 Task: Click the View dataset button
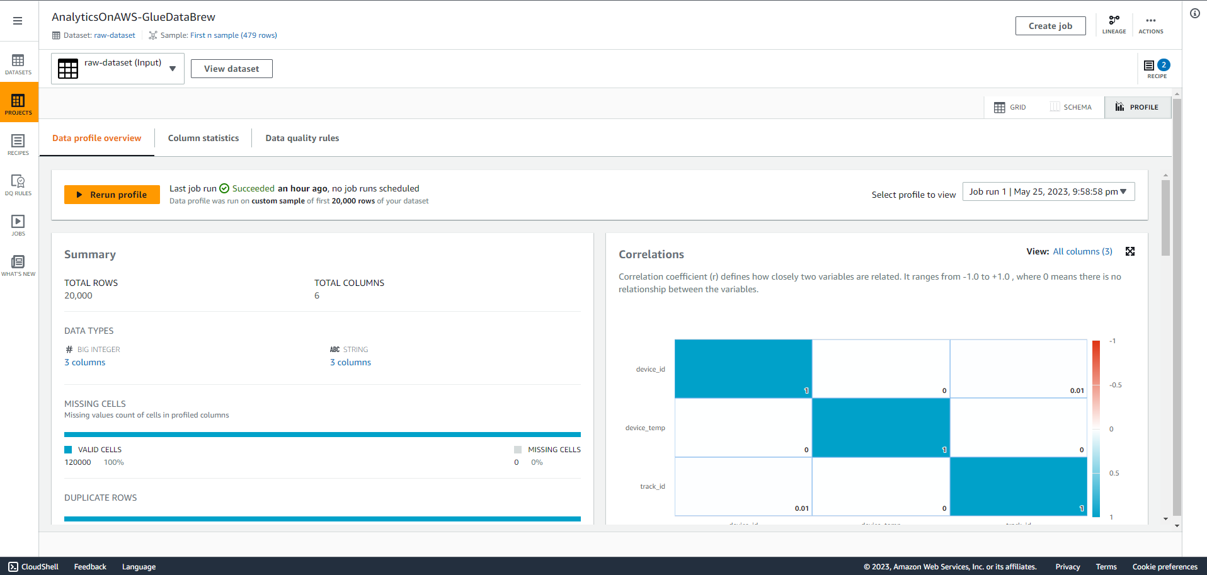(x=231, y=69)
